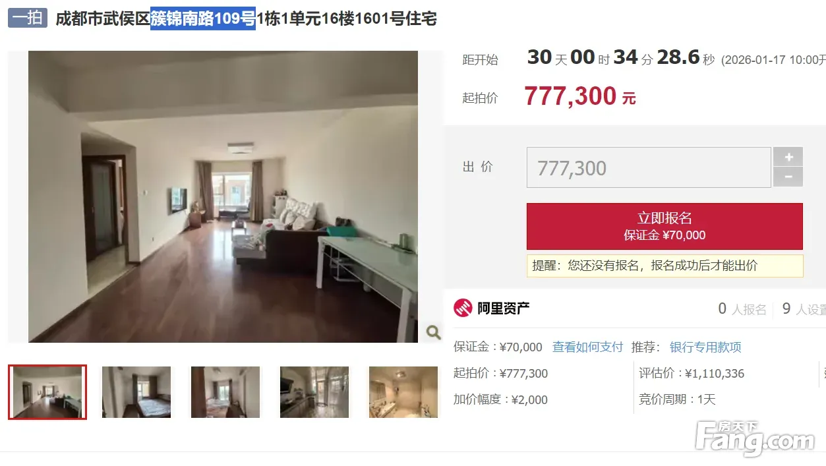Click the 一拍 auction round badge
This screenshot has width=826, height=466.
tap(28, 18)
